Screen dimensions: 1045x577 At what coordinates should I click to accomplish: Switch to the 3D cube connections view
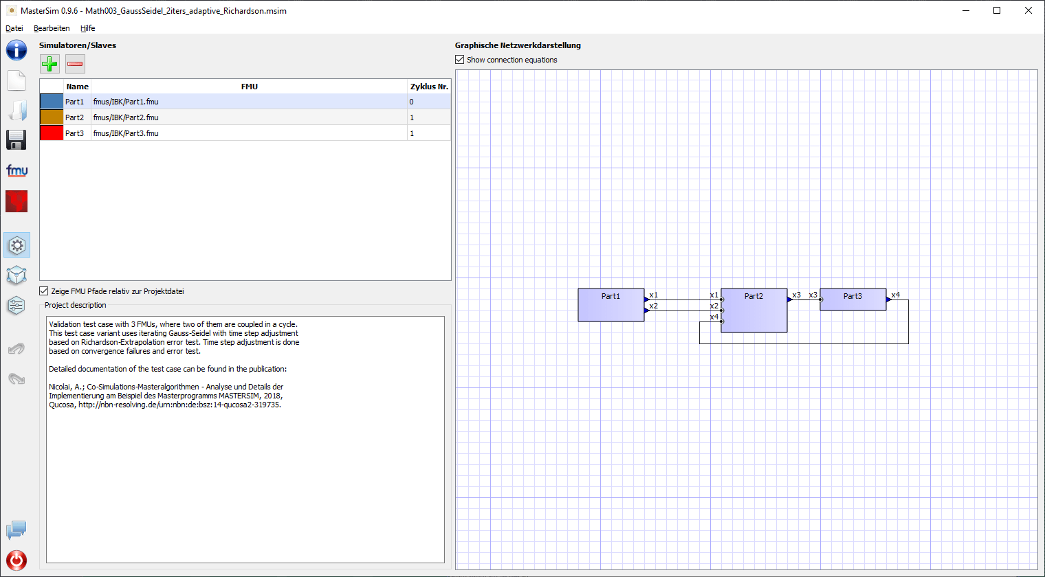click(x=16, y=275)
